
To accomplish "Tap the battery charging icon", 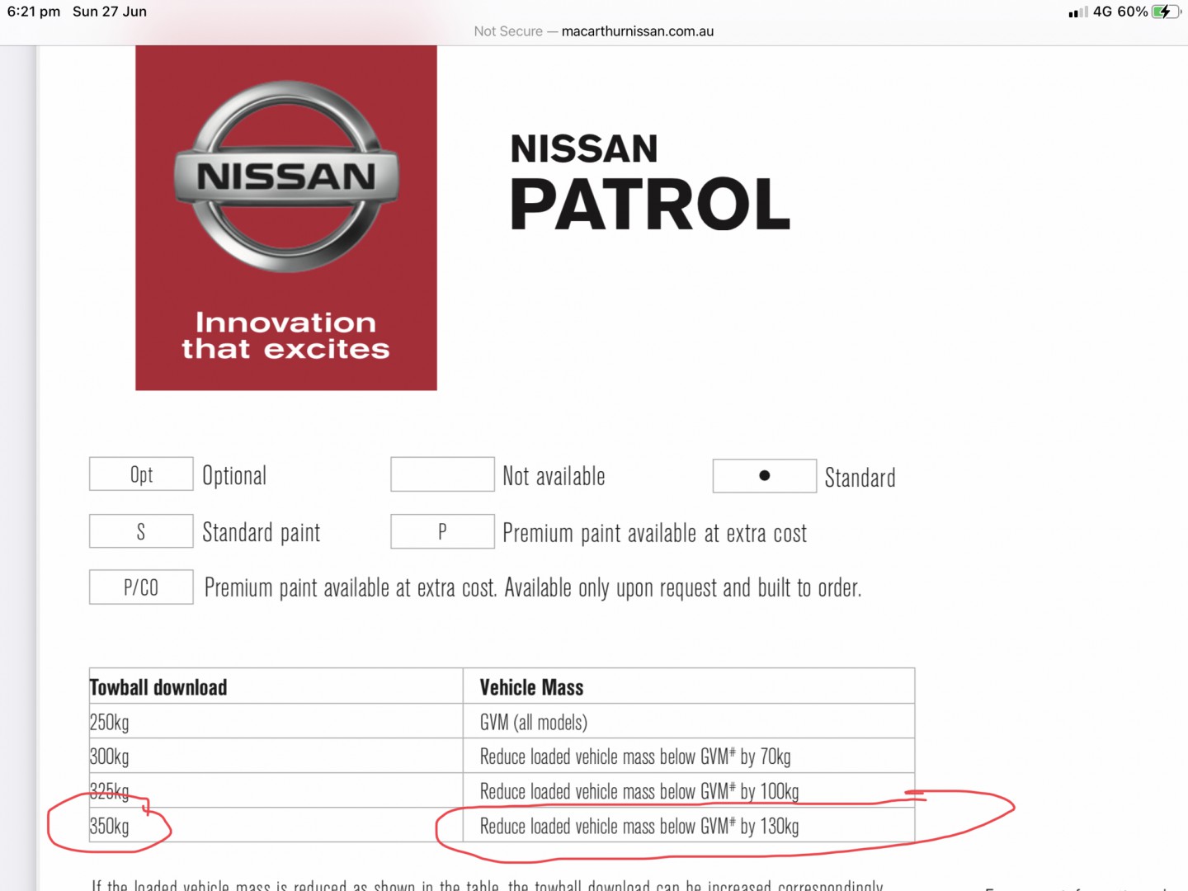I will pos(1166,12).
